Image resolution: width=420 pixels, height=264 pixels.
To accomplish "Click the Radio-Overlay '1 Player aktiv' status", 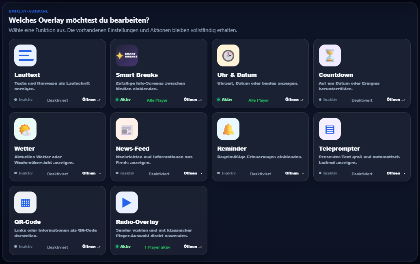I will [x=157, y=247].
